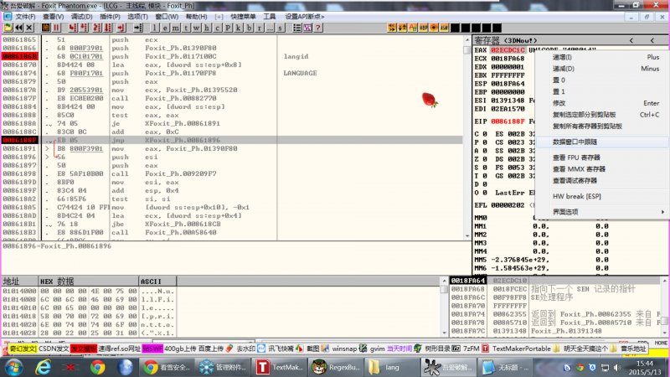Choose HW break [ESP] in context menu

[x=601, y=196]
